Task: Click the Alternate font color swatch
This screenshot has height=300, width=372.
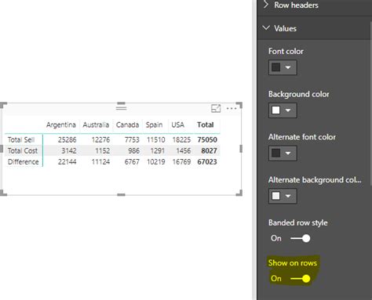Action: pos(276,153)
